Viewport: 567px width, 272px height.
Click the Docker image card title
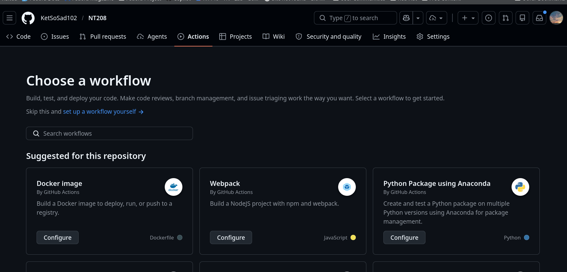coord(59,183)
